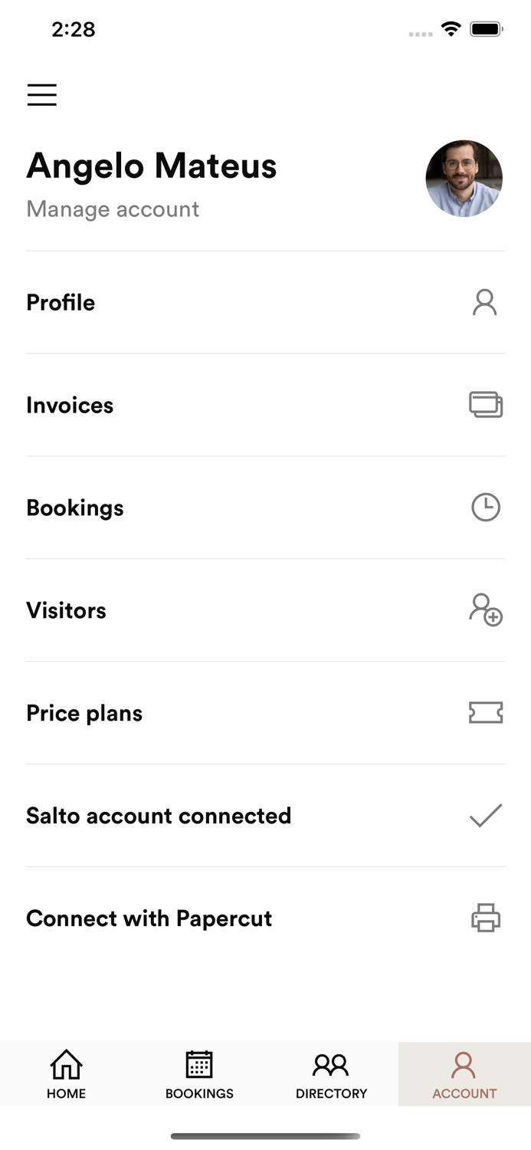Tap Angelo Mateus profile photo
This screenshot has width=531, height=1150.
464,179
